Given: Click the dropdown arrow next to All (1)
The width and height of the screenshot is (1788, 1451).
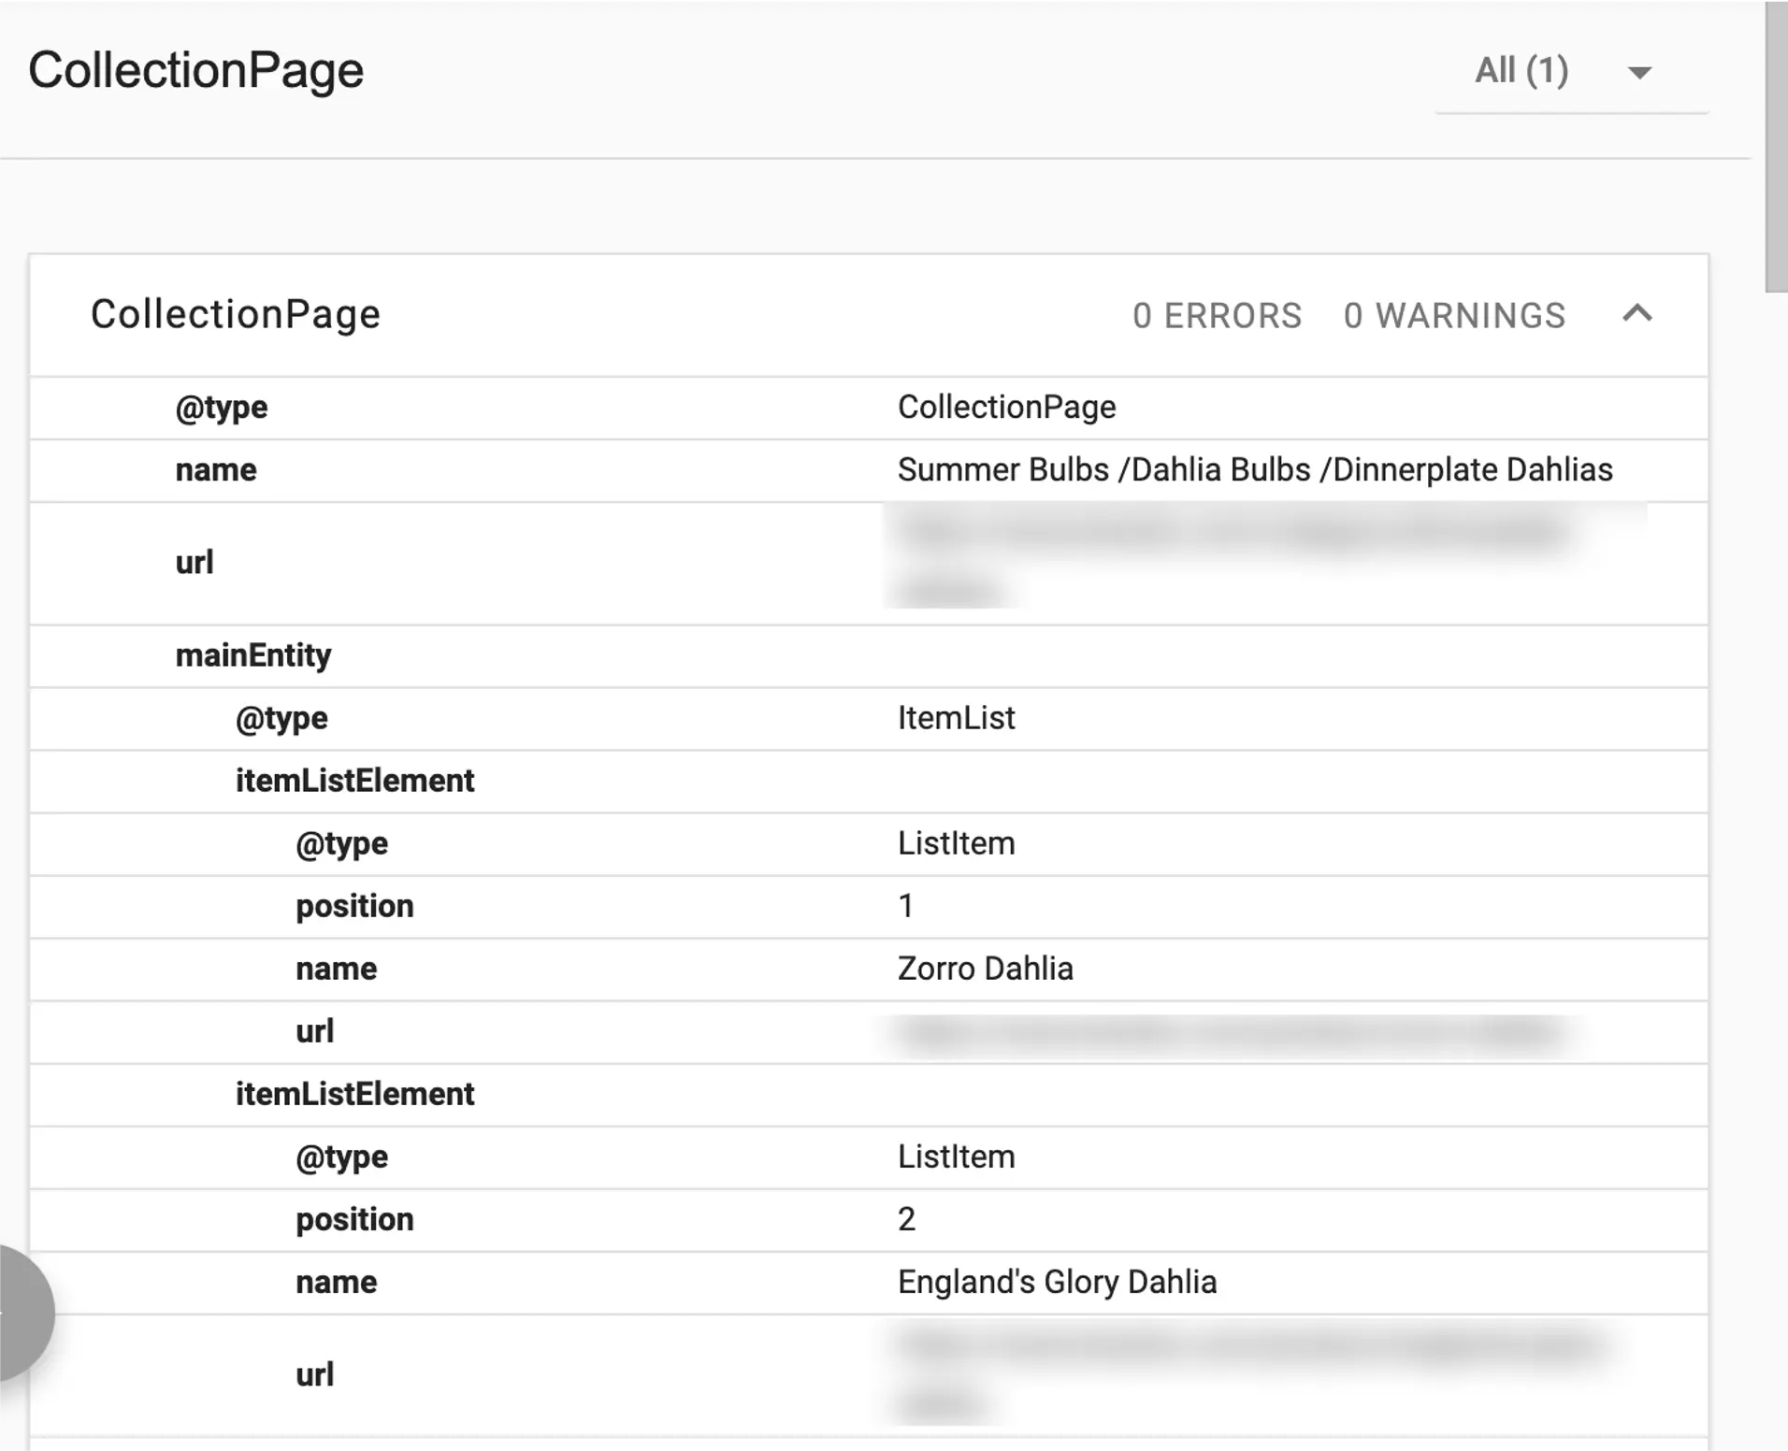Looking at the screenshot, I should coord(1639,71).
